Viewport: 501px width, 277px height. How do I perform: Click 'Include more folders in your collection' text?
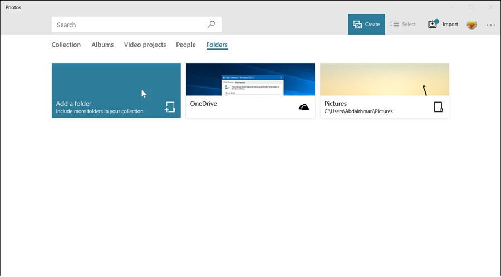point(100,111)
